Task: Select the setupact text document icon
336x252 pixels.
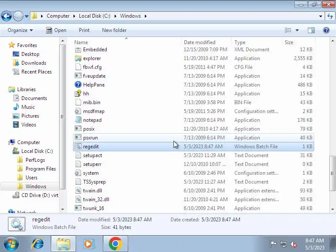Action: click(78, 155)
